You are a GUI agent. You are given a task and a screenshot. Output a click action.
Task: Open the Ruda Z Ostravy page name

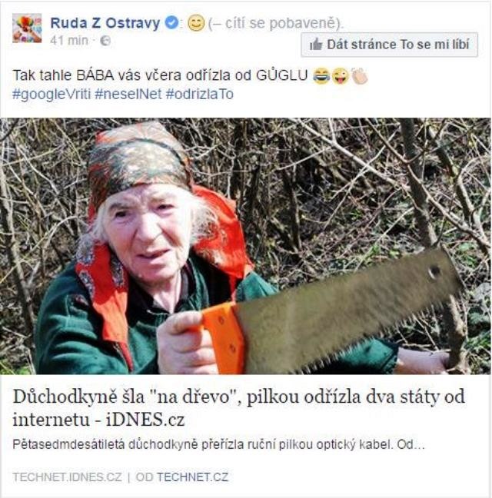click(x=105, y=23)
